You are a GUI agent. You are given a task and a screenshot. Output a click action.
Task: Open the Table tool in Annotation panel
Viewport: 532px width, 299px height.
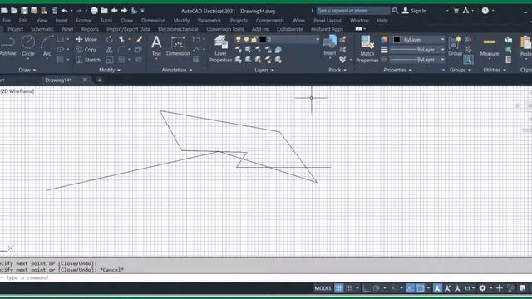click(x=196, y=60)
